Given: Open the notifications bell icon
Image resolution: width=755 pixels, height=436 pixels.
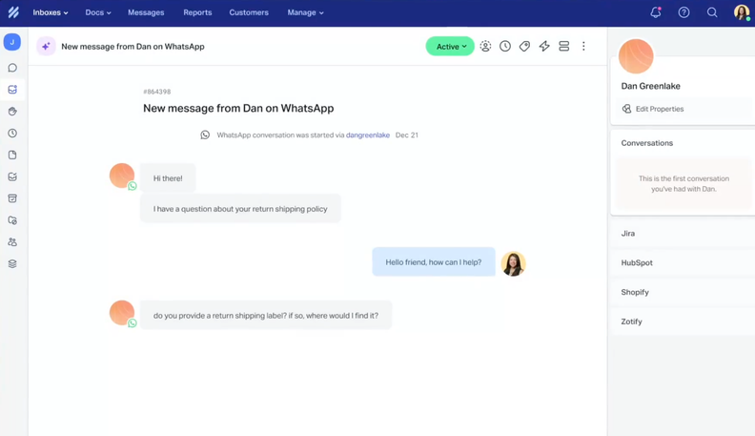Looking at the screenshot, I should pos(655,12).
